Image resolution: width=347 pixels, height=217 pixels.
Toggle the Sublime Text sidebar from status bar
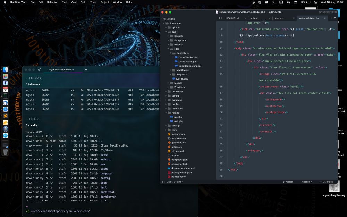point(163,182)
